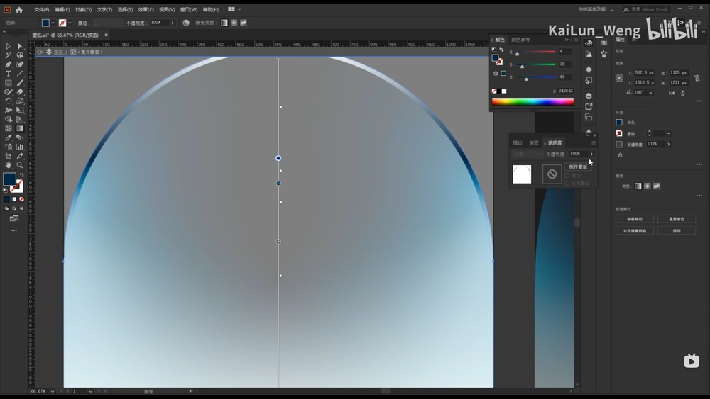The image size is (710, 399).
Task: Open the 文件(F) menu
Action: coord(42,9)
